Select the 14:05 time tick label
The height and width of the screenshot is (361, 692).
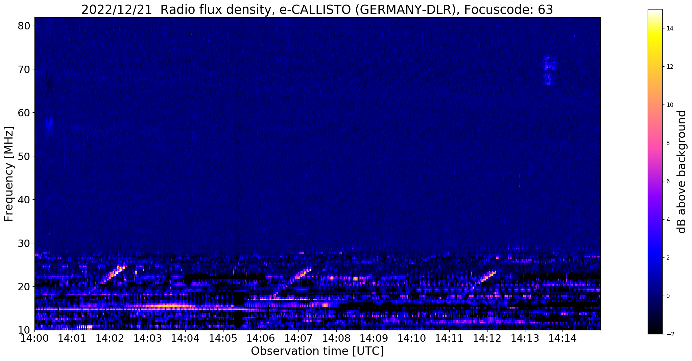tap(223, 338)
